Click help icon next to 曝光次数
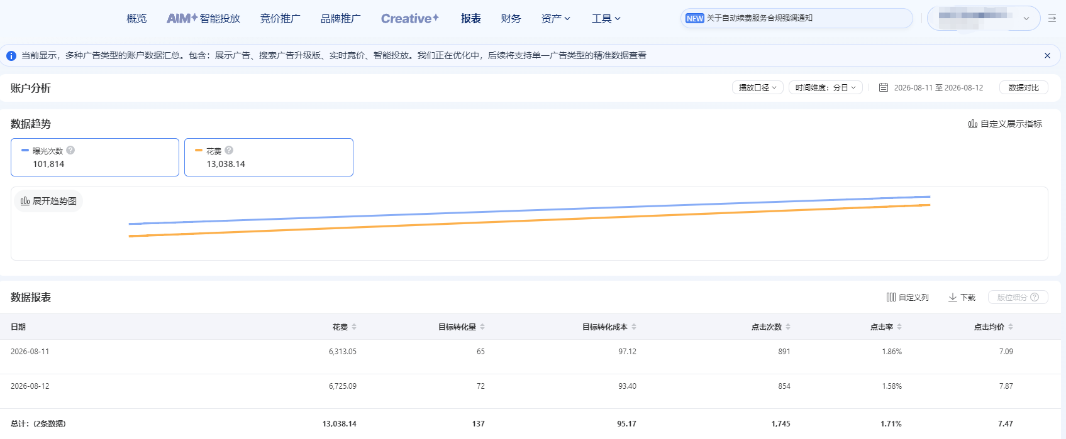The image size is (1066, 439). [x=70, y=150]
